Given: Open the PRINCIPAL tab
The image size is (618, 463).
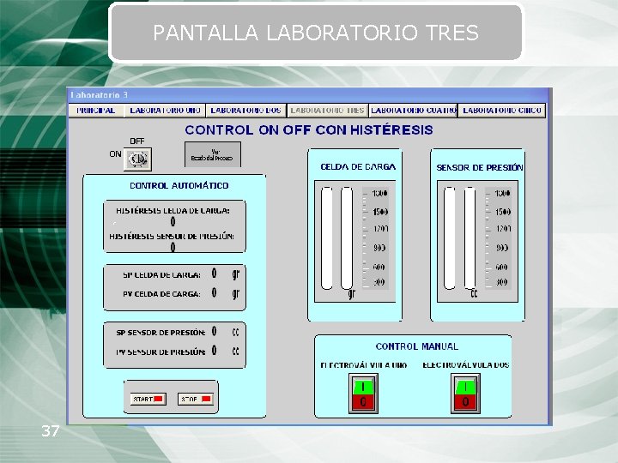Looking at the screenshot, I should click(x=96, y=111).
